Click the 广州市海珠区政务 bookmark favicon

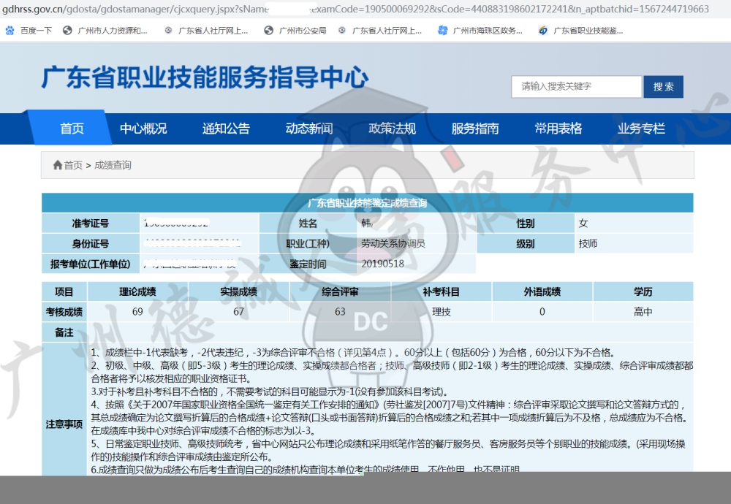442,31
